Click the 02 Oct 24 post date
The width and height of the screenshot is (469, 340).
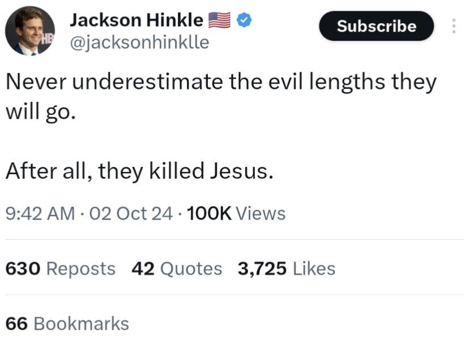(131, 214)
